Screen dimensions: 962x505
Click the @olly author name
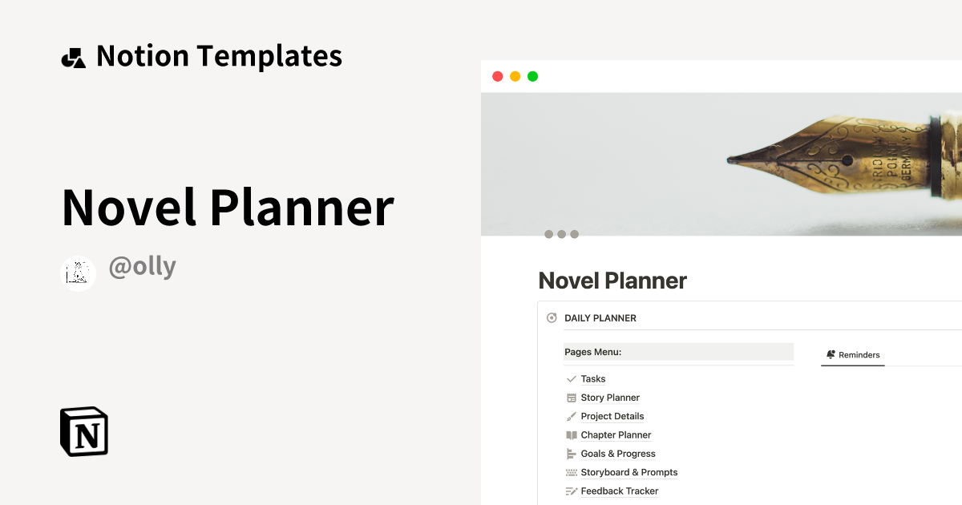point(142,267)
